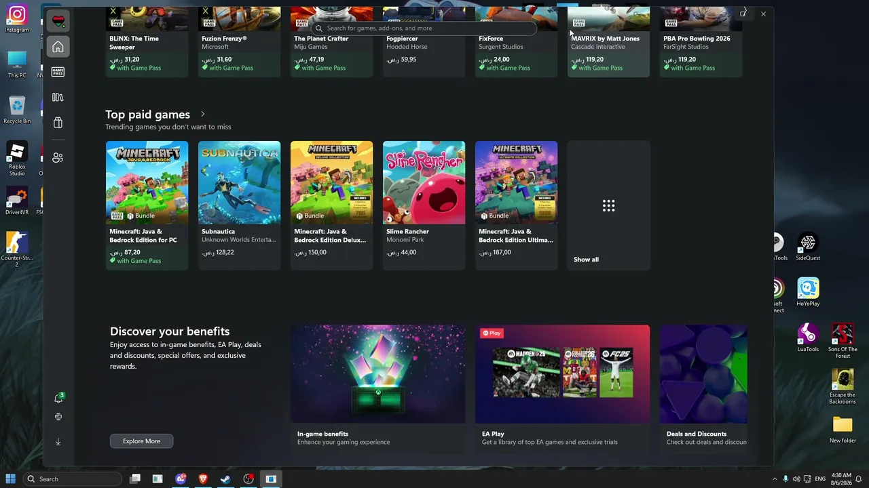Select Sons Of The Forest desktop shortcut
This screenshot has width=869, height=488.
843,341
